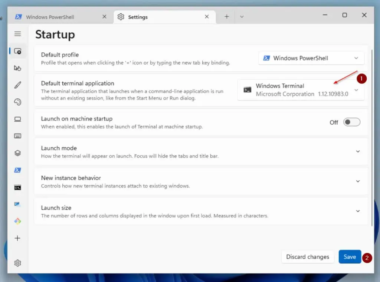
Task: Open the new tab profiles dropdown chevron
Action: [242, 17]
